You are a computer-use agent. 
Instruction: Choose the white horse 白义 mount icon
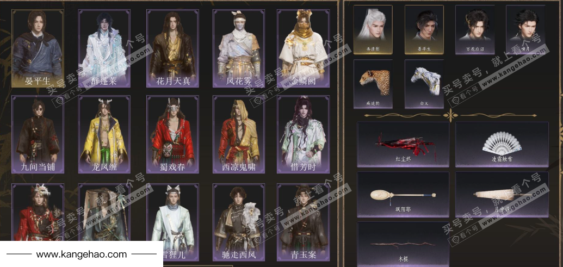coord(424,84)
